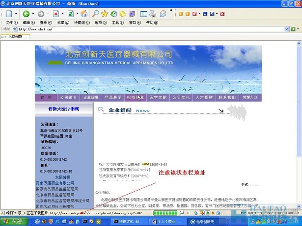Viewport: 302px width, 226px height.
Task: Expand the Back button history dropdown
Action: [x=33, y=14]
